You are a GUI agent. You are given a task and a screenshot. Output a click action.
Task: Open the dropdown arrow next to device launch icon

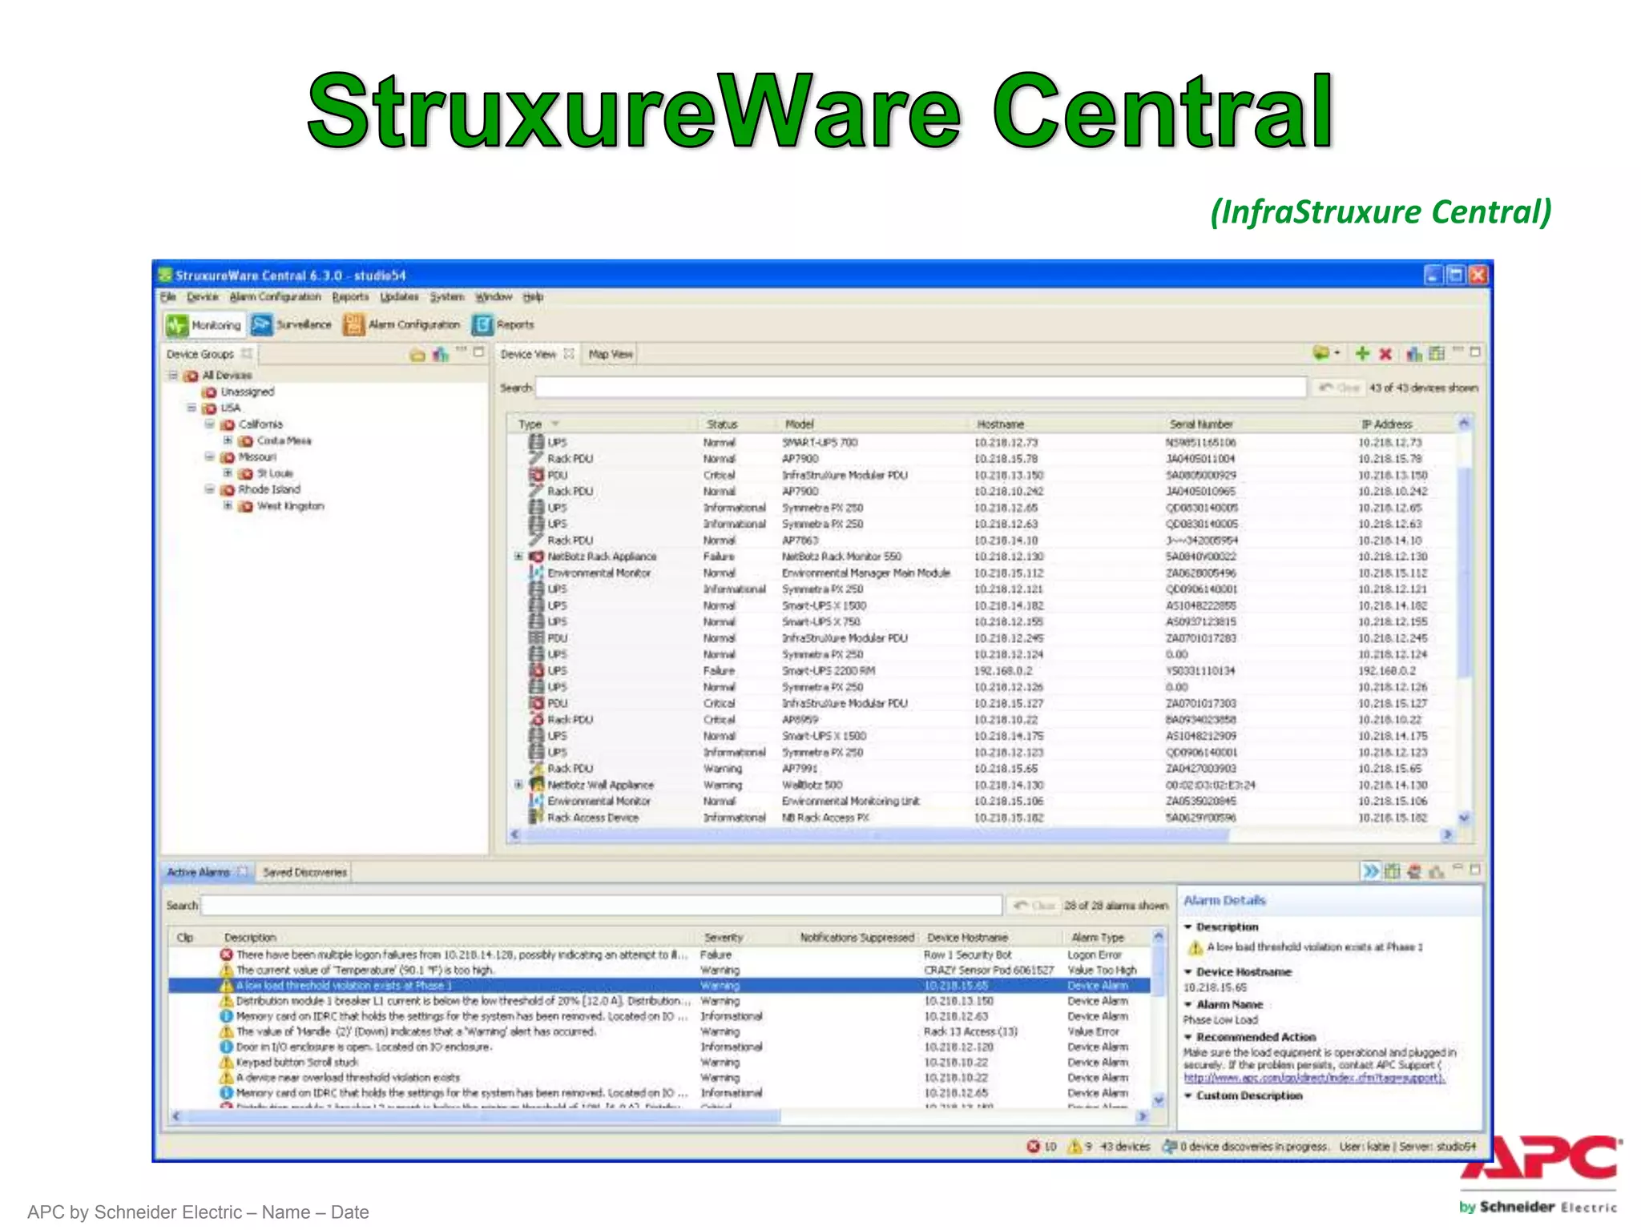click(x=1337, y=353)
